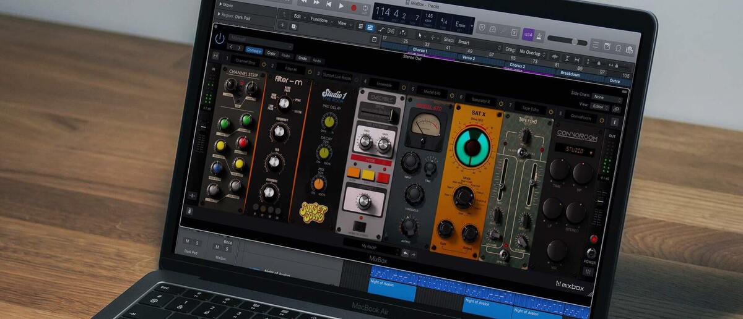Click the orange Mix knob on Studio 1
This screenshot has height=319, width=743.
tap(319, 182)
